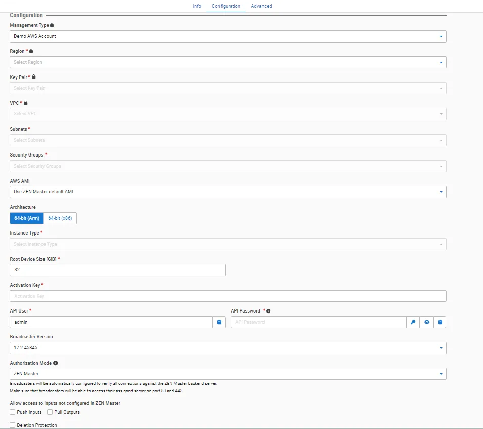Viewport: 483px width, 429px height.
Task: Open the Select Security Groups dropdown
Action: (228, 166)
